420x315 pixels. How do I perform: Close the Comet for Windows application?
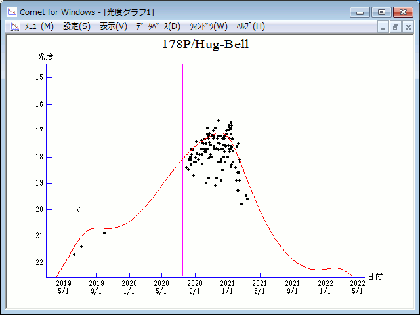click(x=403, y=12)
